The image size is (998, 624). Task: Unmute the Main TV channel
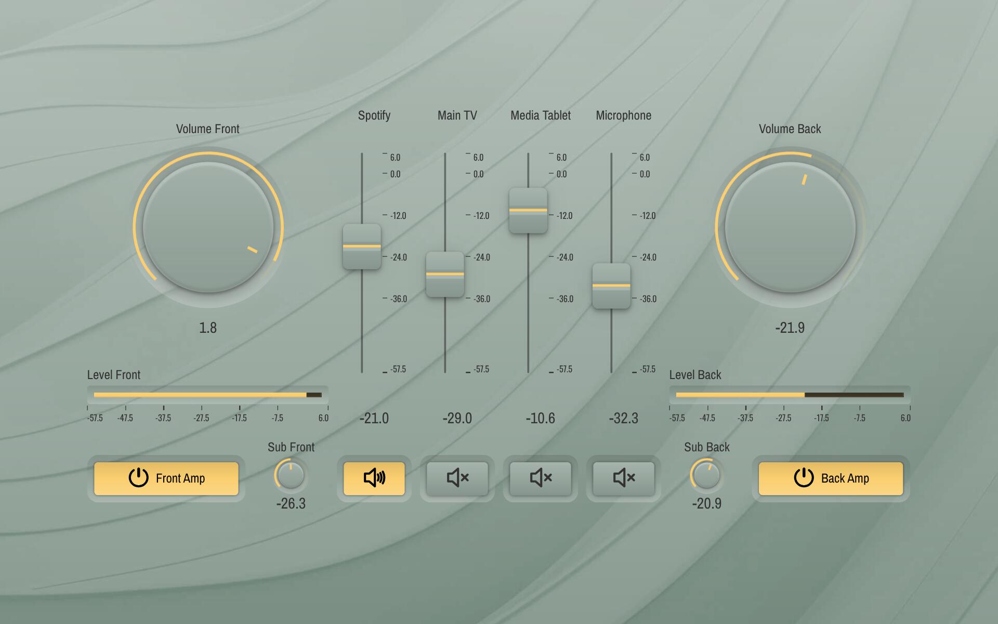(457, 478)
